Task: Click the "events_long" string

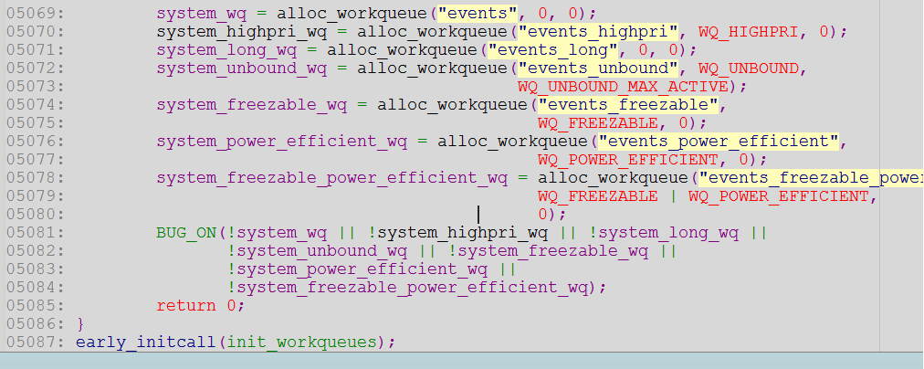Action: coord(552,49)
